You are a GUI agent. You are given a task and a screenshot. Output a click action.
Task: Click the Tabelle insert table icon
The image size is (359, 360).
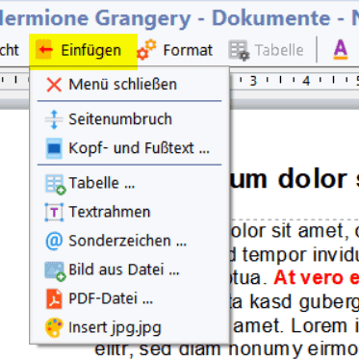(55, 184)
